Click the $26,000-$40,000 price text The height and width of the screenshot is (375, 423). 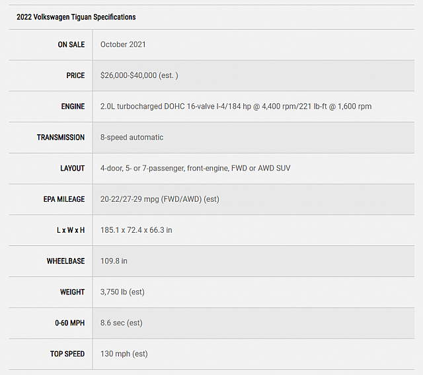pyautogui.click(x=139, y=75)
